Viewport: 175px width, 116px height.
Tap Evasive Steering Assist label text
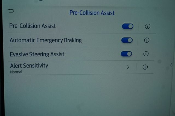[37, 54]
